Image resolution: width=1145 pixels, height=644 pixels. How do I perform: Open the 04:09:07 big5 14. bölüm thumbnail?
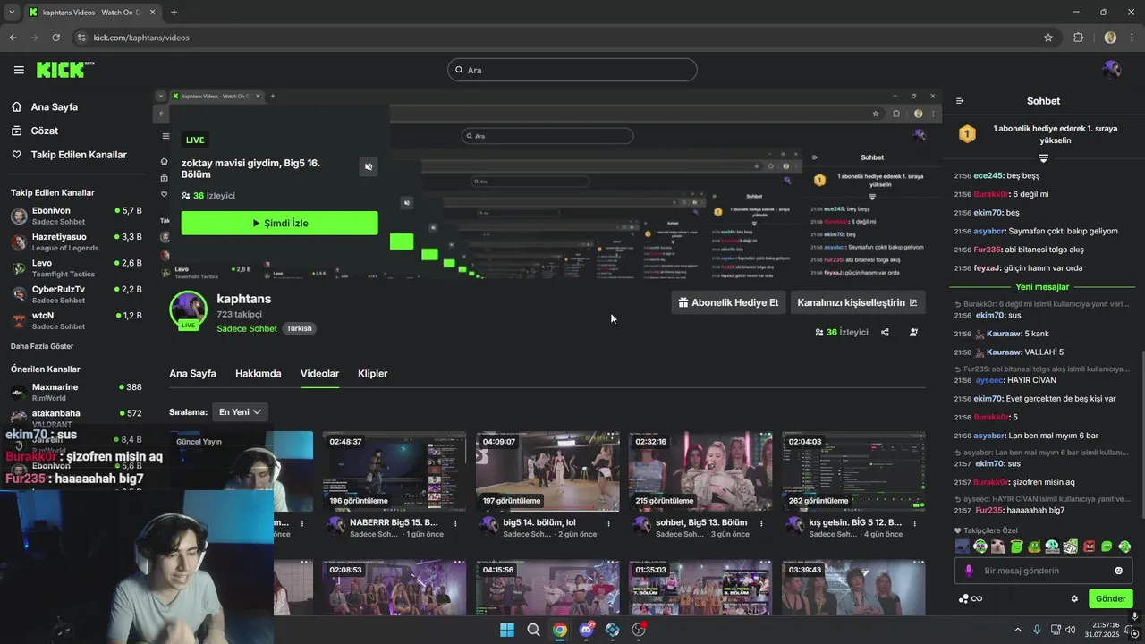tap(547, 471)
